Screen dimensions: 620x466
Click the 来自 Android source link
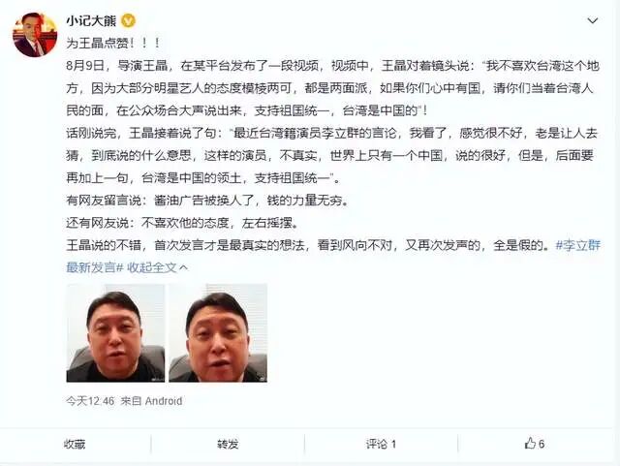click(x=151, y=401)
